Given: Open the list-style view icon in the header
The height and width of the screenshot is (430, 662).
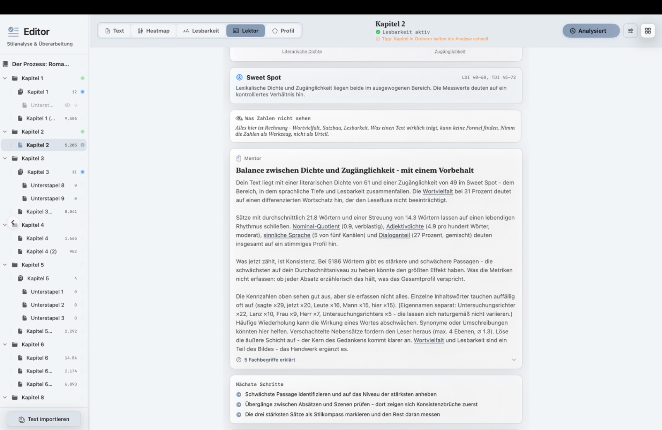Looking at the screenshot, I should pyautogui.click(x=630, y=31).
